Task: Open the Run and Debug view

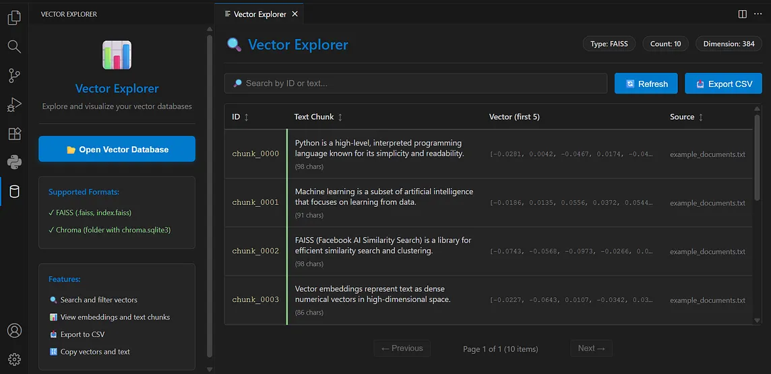Action: pyautogui.click(x=14, y=104)
